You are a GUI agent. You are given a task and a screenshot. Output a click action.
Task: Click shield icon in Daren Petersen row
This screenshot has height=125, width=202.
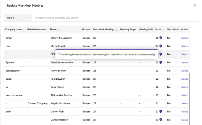tap(161, 120)
